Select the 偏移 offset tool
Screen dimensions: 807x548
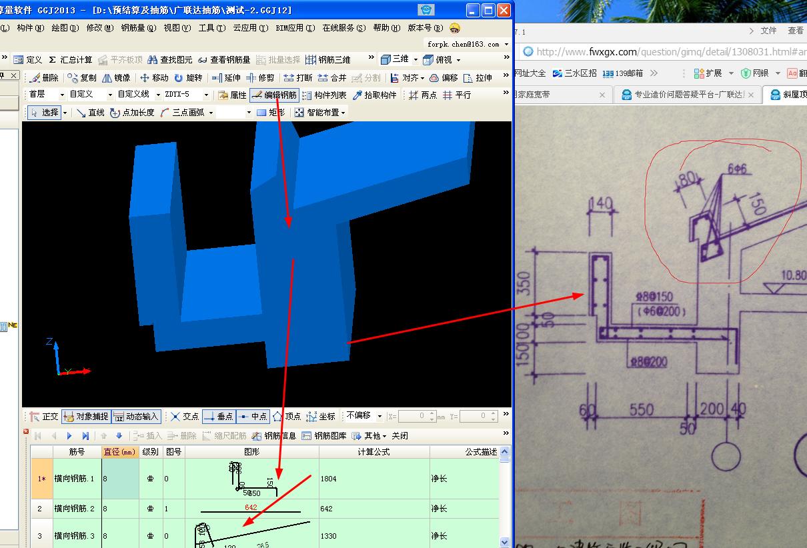[x=444, y=78]
